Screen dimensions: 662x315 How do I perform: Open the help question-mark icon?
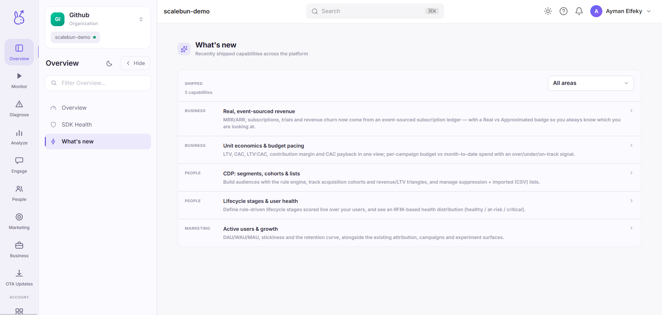point(563,11)
